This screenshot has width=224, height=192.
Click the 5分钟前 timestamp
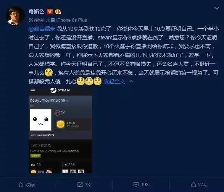[37, 20]
